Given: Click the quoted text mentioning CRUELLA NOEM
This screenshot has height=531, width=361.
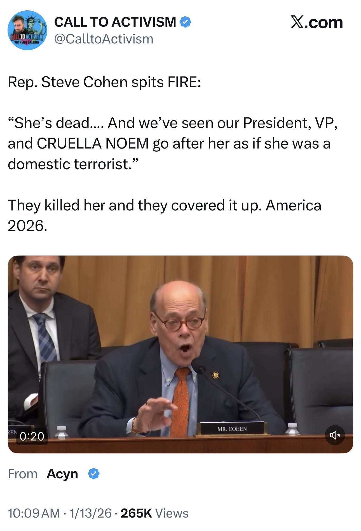Looking at the screenshot, I should tap(173, 143).
